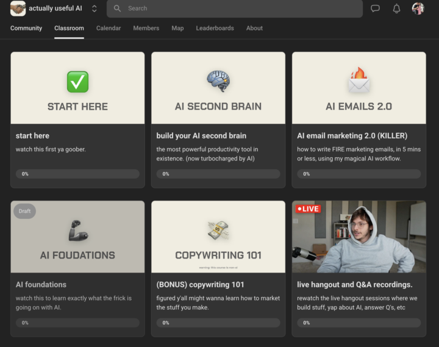Screen dimensions: 439x347
Task: Open the notifications bell icon
Action: (396, 9)
